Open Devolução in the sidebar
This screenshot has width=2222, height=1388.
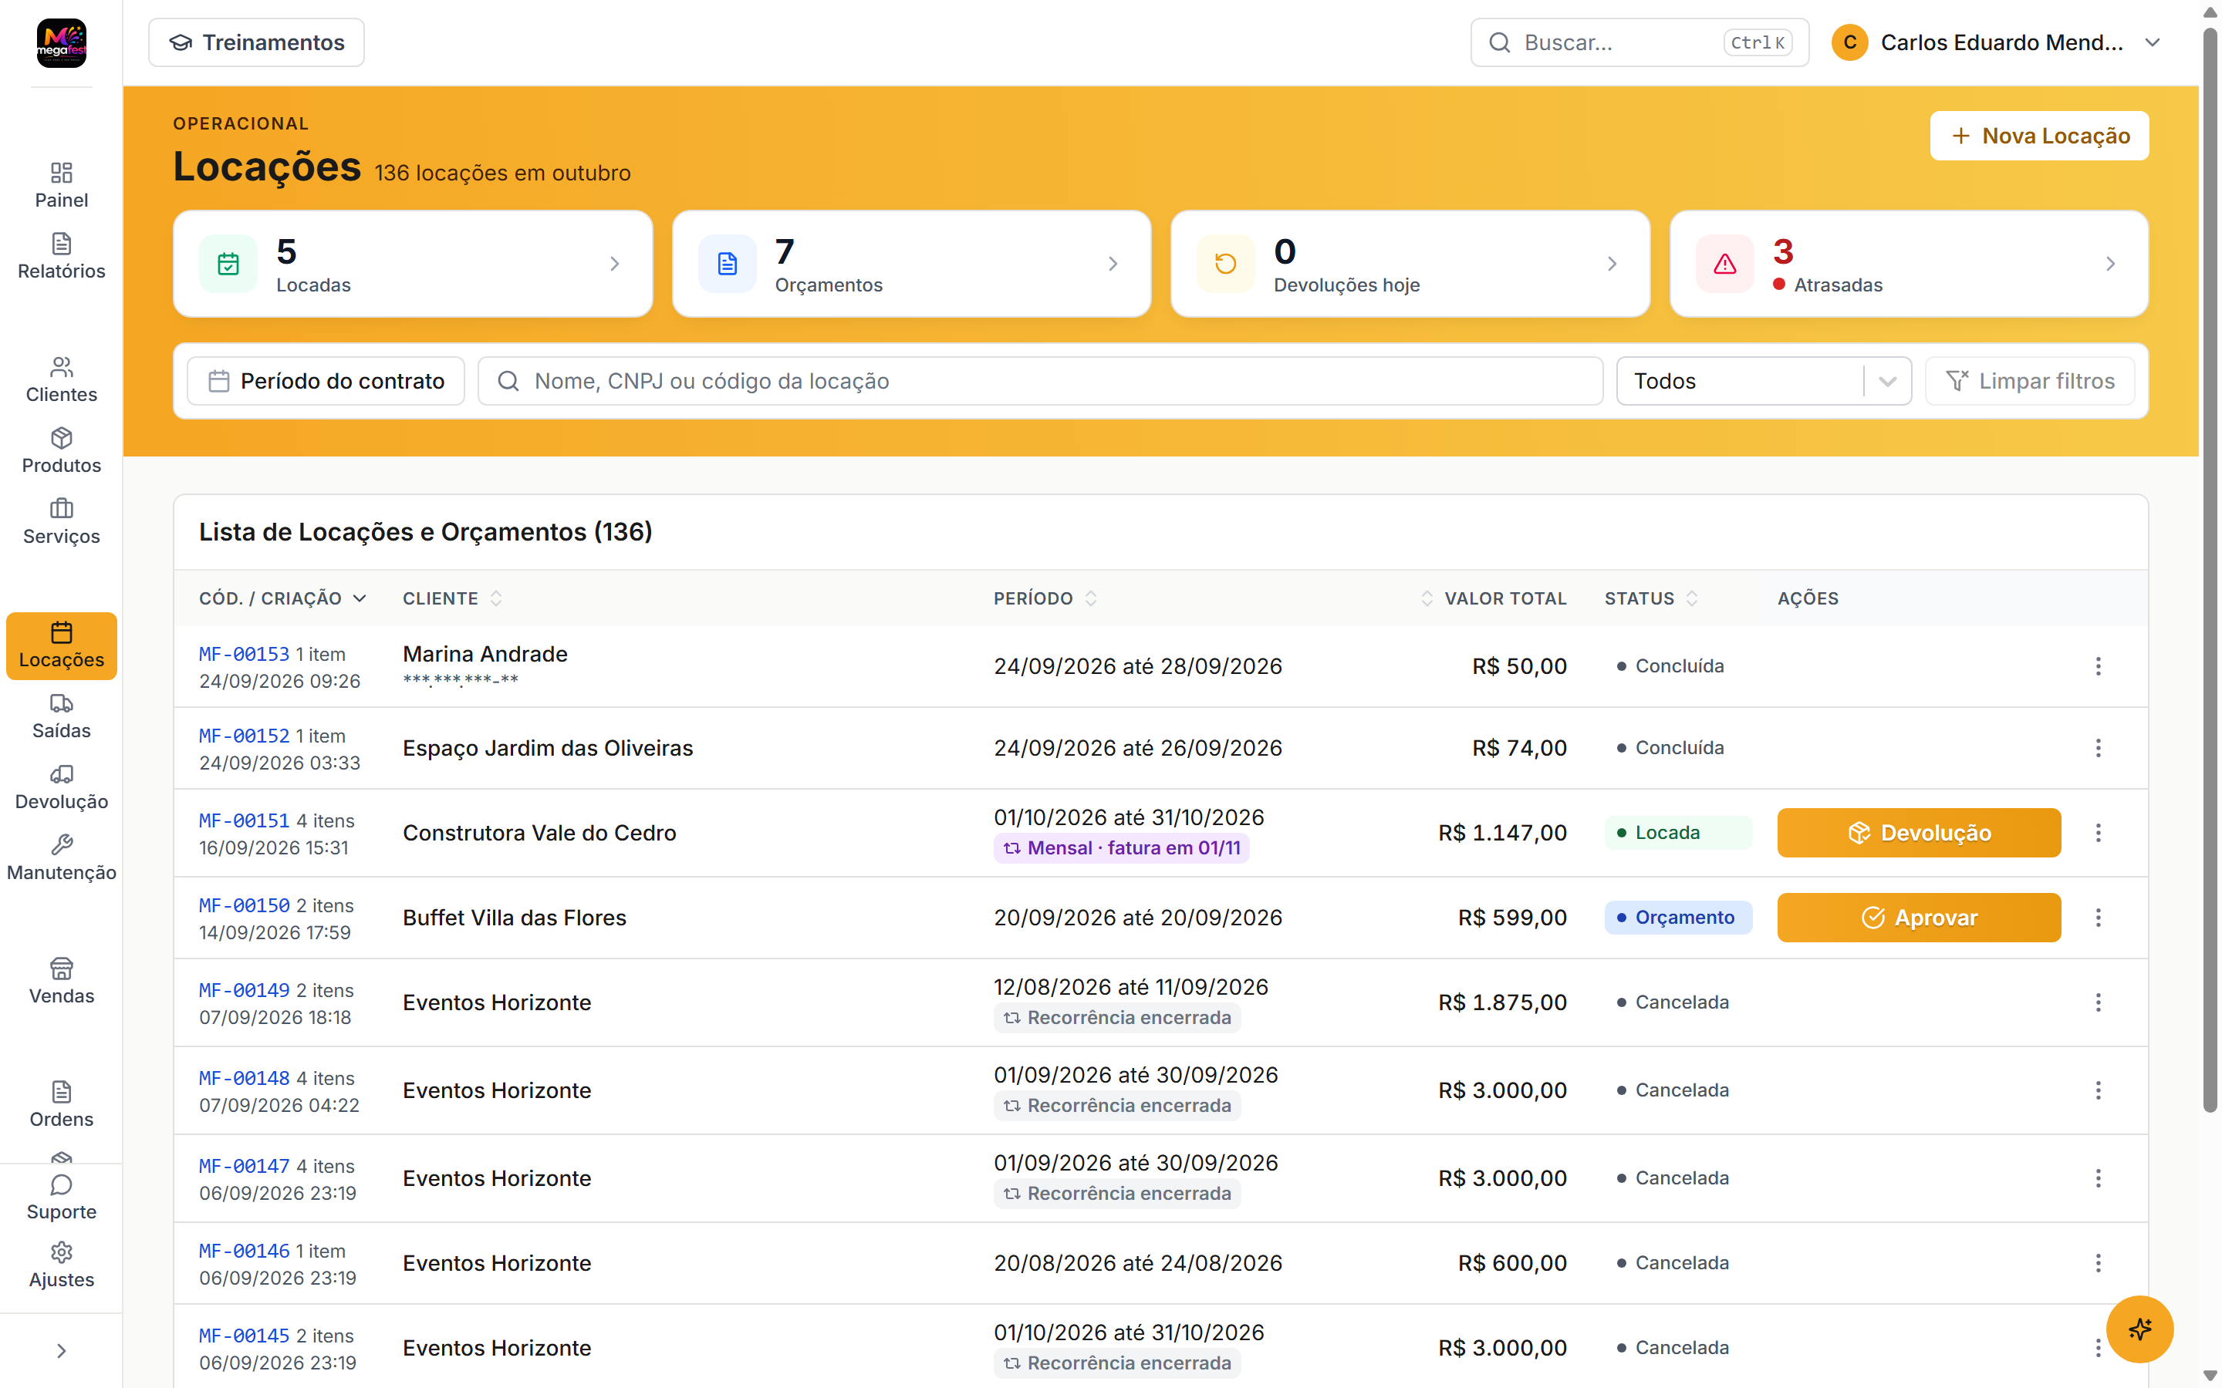[x=62, y=787]
